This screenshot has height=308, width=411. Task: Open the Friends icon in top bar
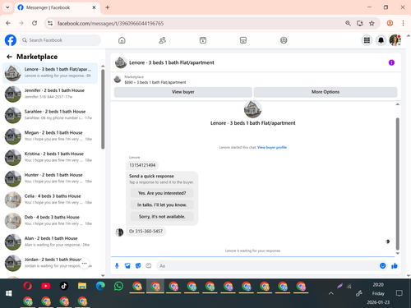coord(163,40)
